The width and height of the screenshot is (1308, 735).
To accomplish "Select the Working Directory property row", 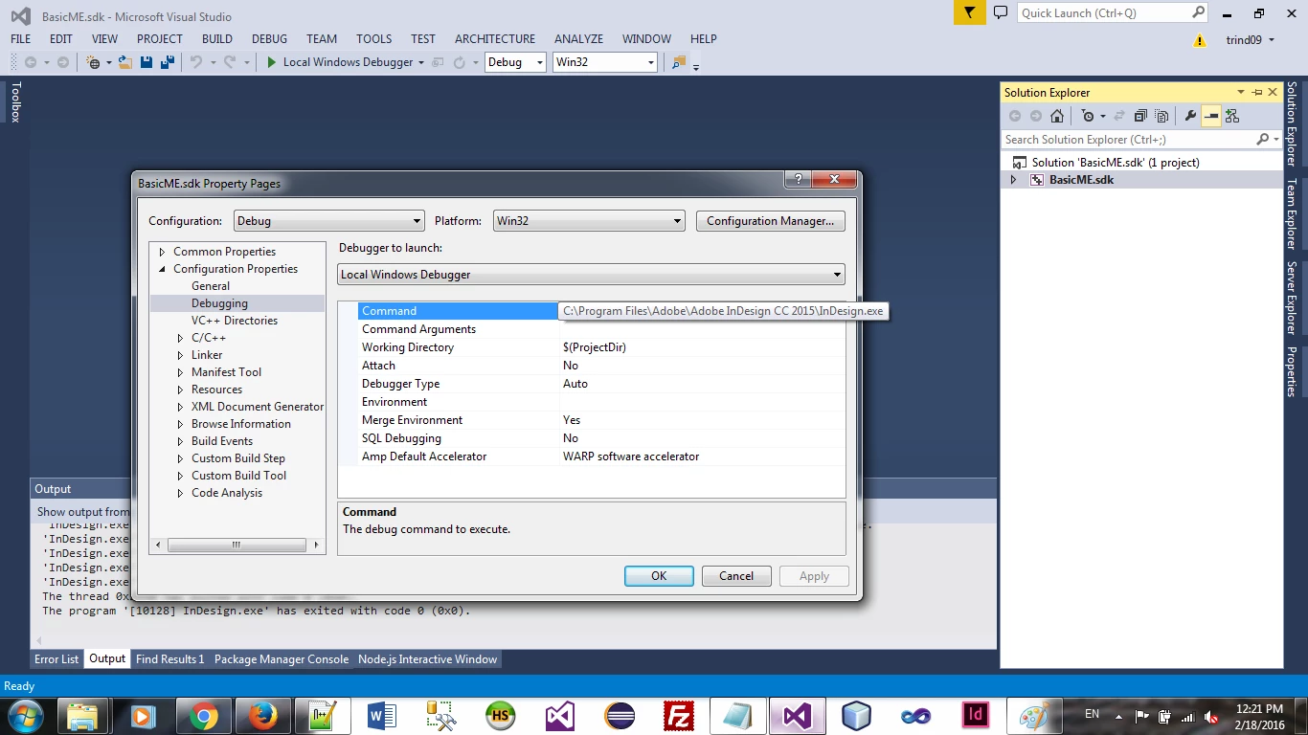I will tap(592, 347).
